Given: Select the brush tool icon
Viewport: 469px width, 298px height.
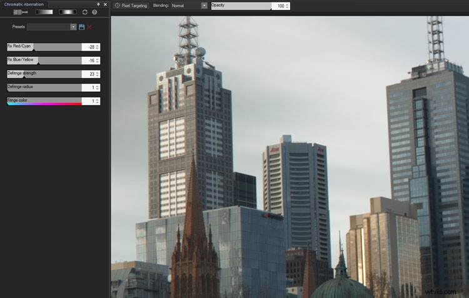Looking at the screenshot, I should point(21,12).
